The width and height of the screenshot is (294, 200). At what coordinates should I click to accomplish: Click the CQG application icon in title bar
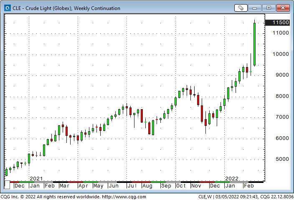click(8, 8)
